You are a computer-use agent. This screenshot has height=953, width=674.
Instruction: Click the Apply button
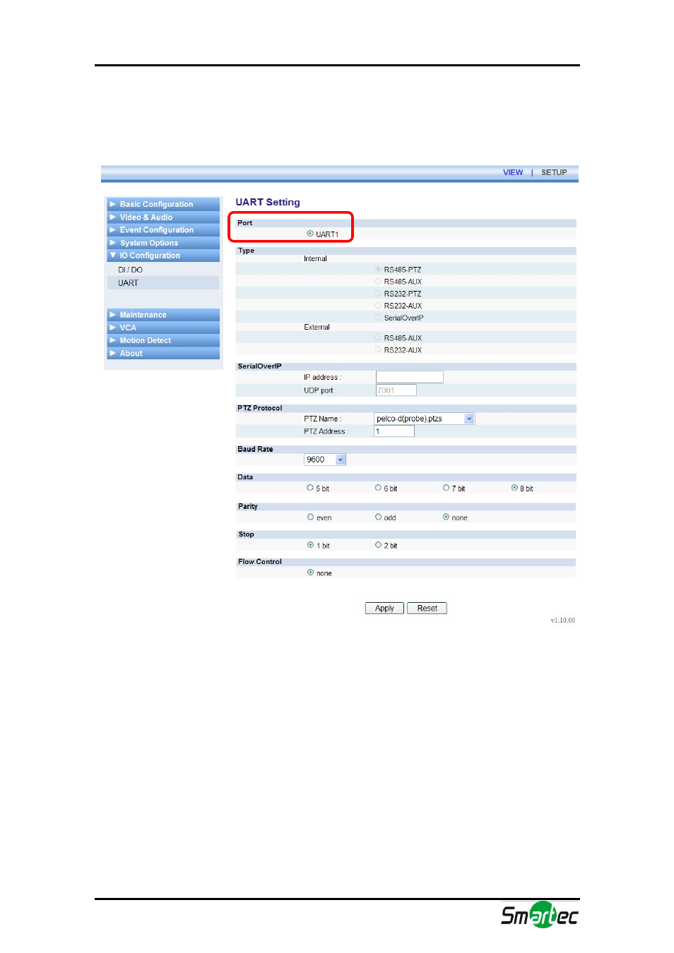[x=384, y=609]
